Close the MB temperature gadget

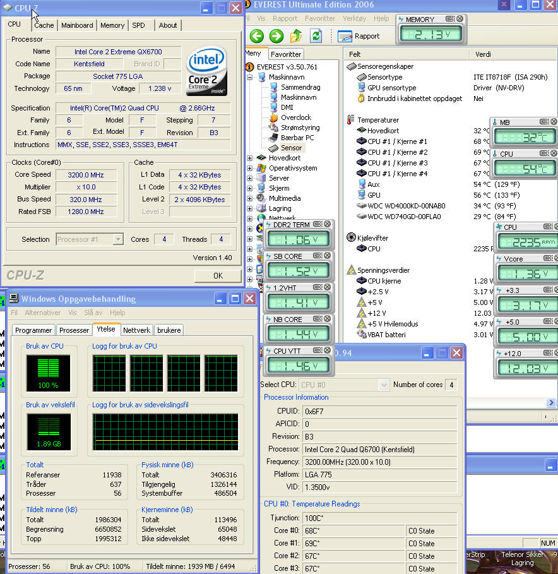pyautogui.click(x=554, y=121)
